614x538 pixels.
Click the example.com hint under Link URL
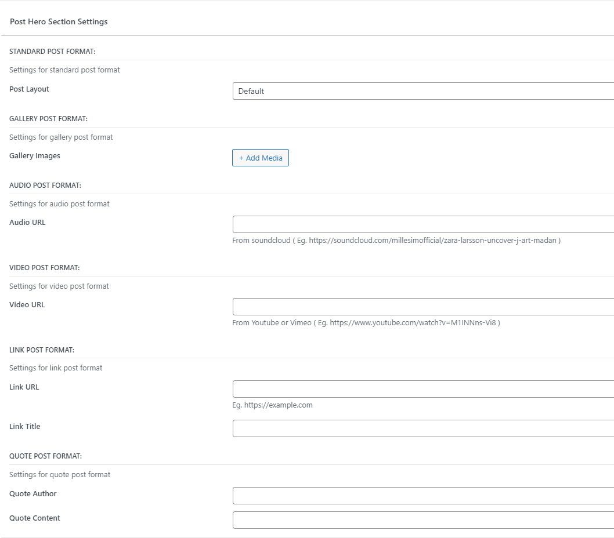272,405
